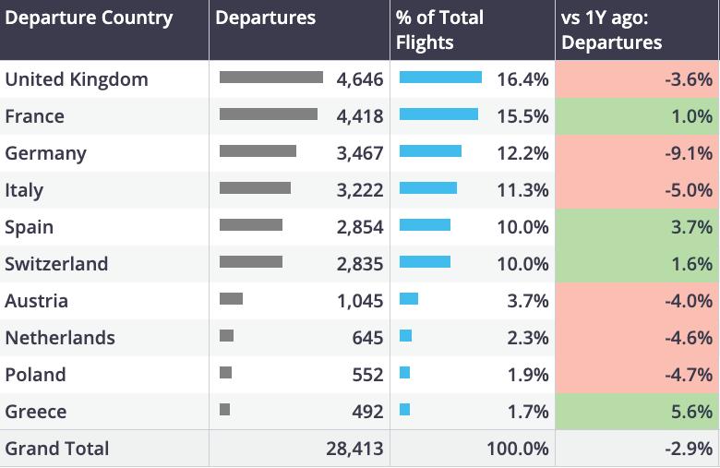Click the vs 1Y ago: Departures header
Screen dimensions: 720x468
(x=612, y=30)
